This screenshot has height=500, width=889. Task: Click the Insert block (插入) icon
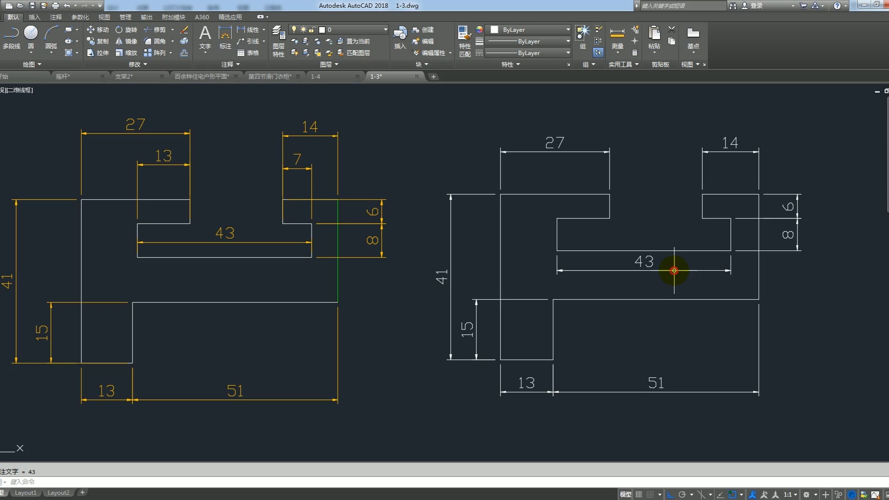tap(400, 38)
